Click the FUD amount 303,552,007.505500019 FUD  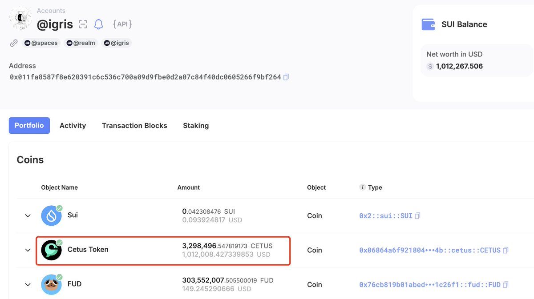(228, 280)
